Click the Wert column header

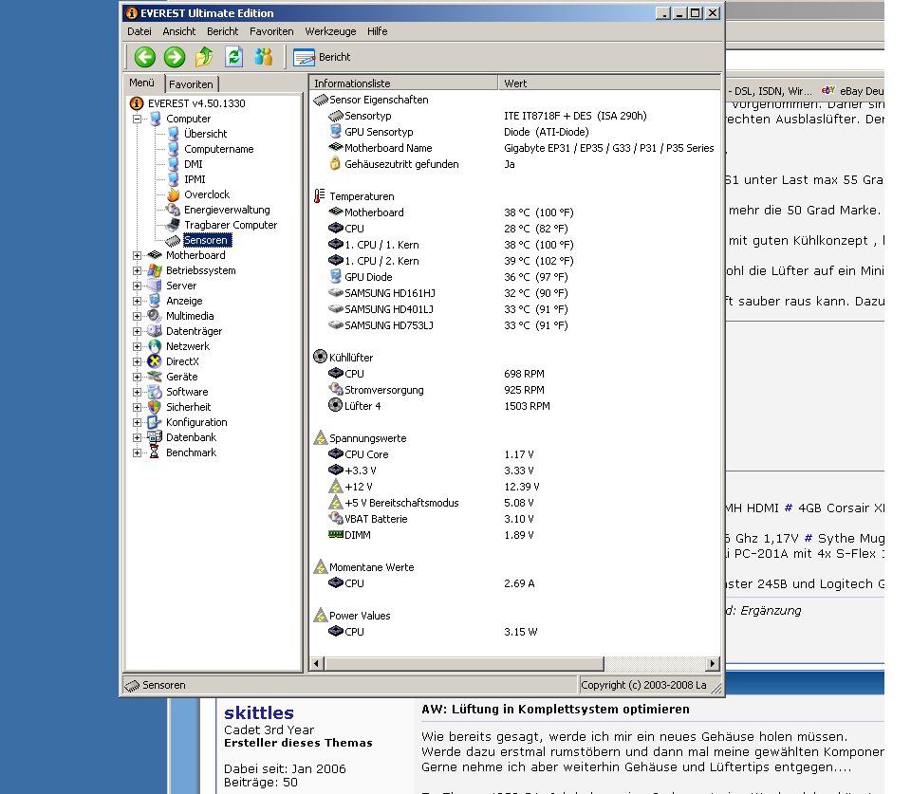(609, 83)
